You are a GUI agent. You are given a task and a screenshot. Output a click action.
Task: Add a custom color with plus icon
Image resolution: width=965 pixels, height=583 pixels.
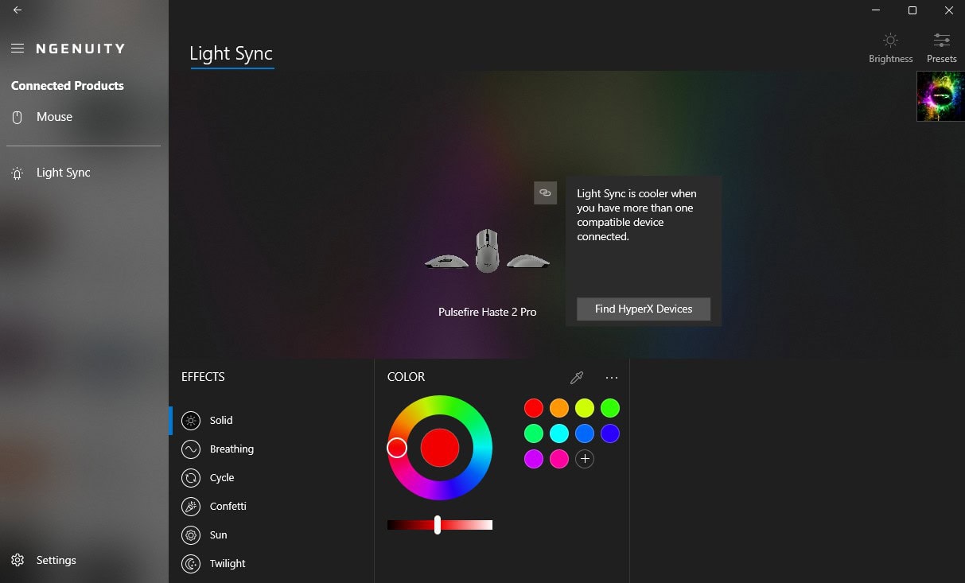click(x=585, y=459)
